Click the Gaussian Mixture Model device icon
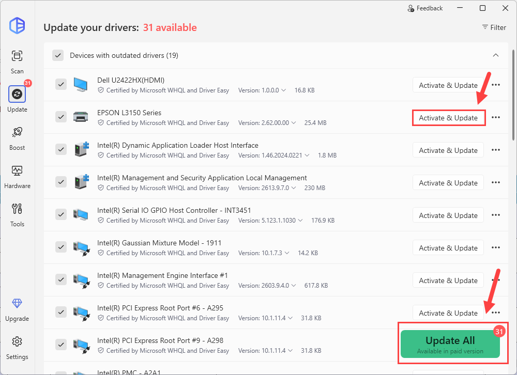517x375 pixels. (x=82, y=248)
